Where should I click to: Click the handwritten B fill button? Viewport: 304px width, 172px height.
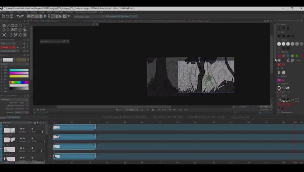[x=279, y=72]
